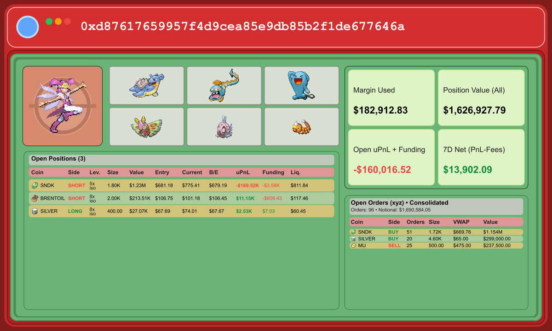The image size is (552, 331).
Task: Click the red window dot
Action: coord(68,21)
